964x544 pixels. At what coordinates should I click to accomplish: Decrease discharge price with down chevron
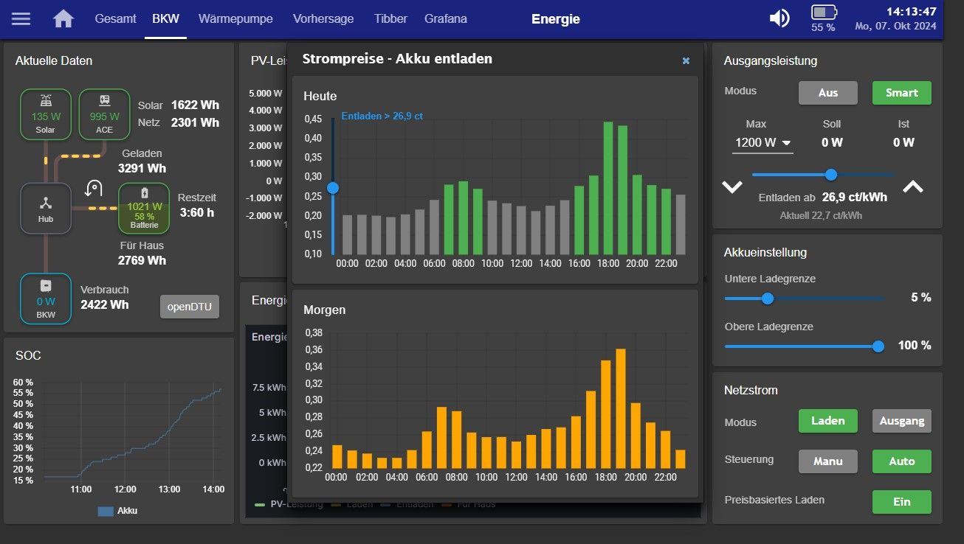[731, 187]
